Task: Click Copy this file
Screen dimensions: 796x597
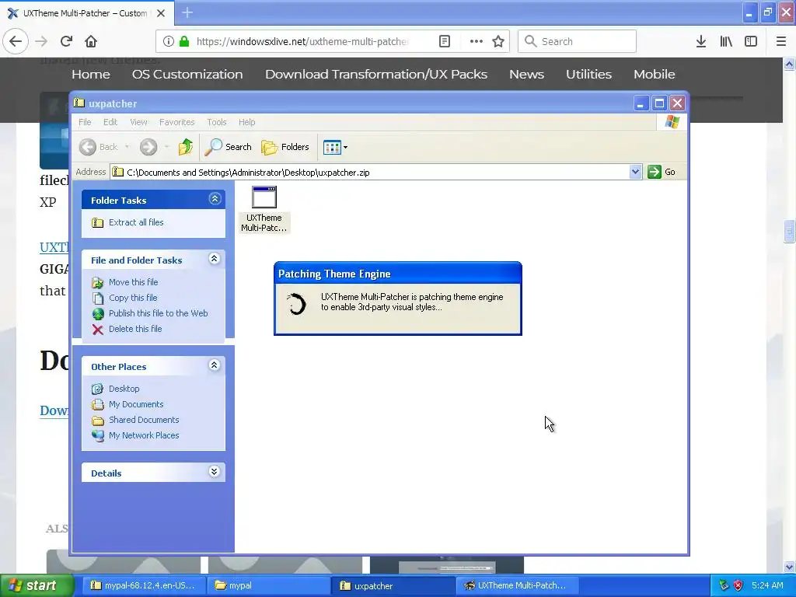Action: click(132, 298)
